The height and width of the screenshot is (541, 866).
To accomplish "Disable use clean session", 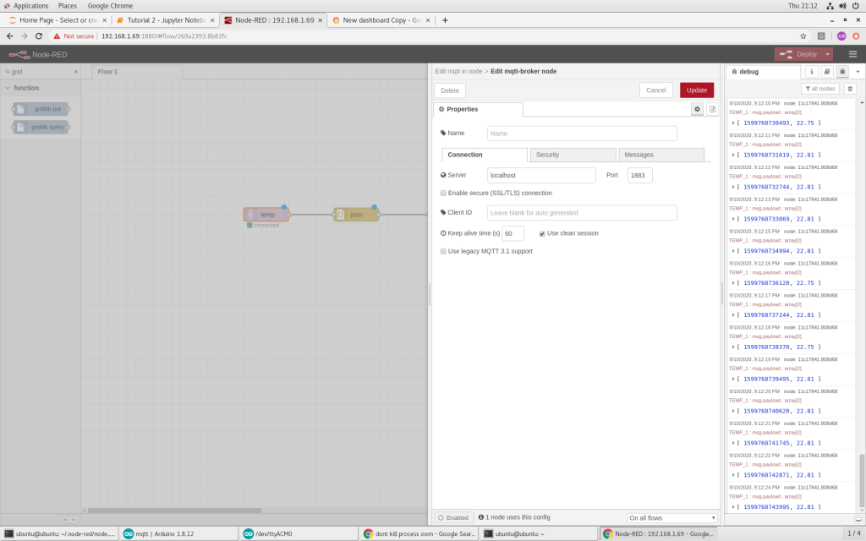I will pos(543,233).
